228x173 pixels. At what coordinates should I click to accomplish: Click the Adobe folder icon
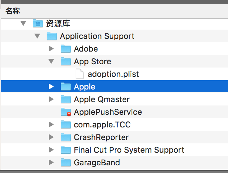[x=66, y=49]
